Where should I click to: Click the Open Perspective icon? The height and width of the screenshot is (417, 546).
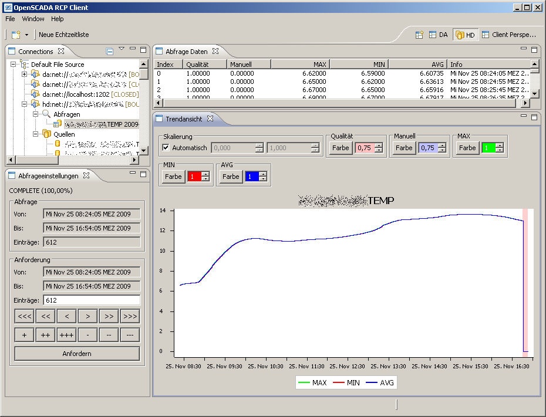[x=419, y=35]
